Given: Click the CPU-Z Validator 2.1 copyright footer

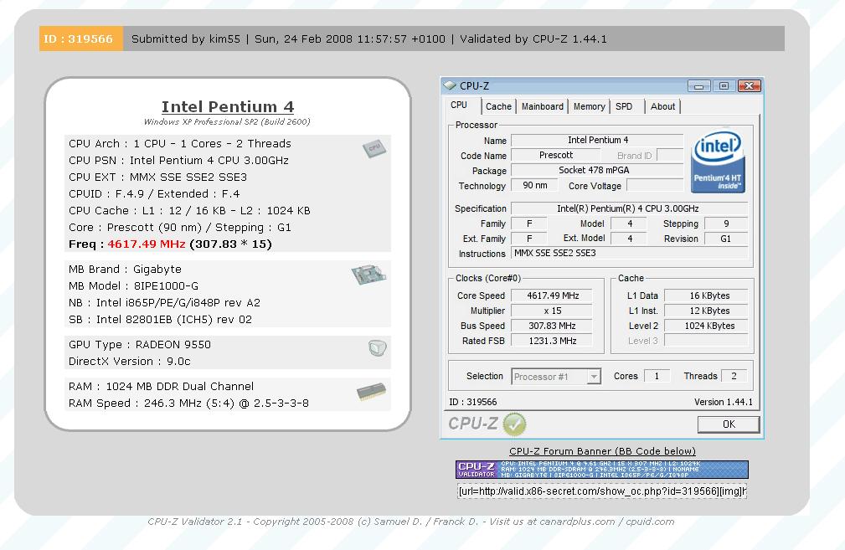Looking at the screenshot, I should point(410,522).
